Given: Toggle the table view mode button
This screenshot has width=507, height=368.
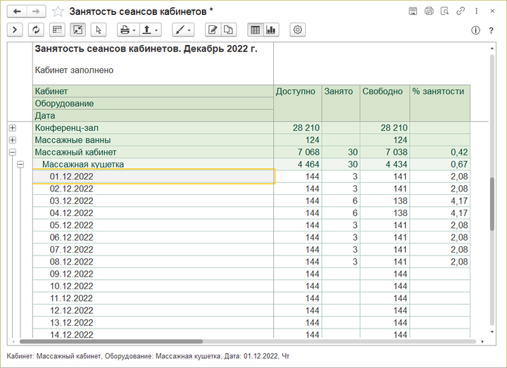Looking at the screenshot, I should coord(255,30).
